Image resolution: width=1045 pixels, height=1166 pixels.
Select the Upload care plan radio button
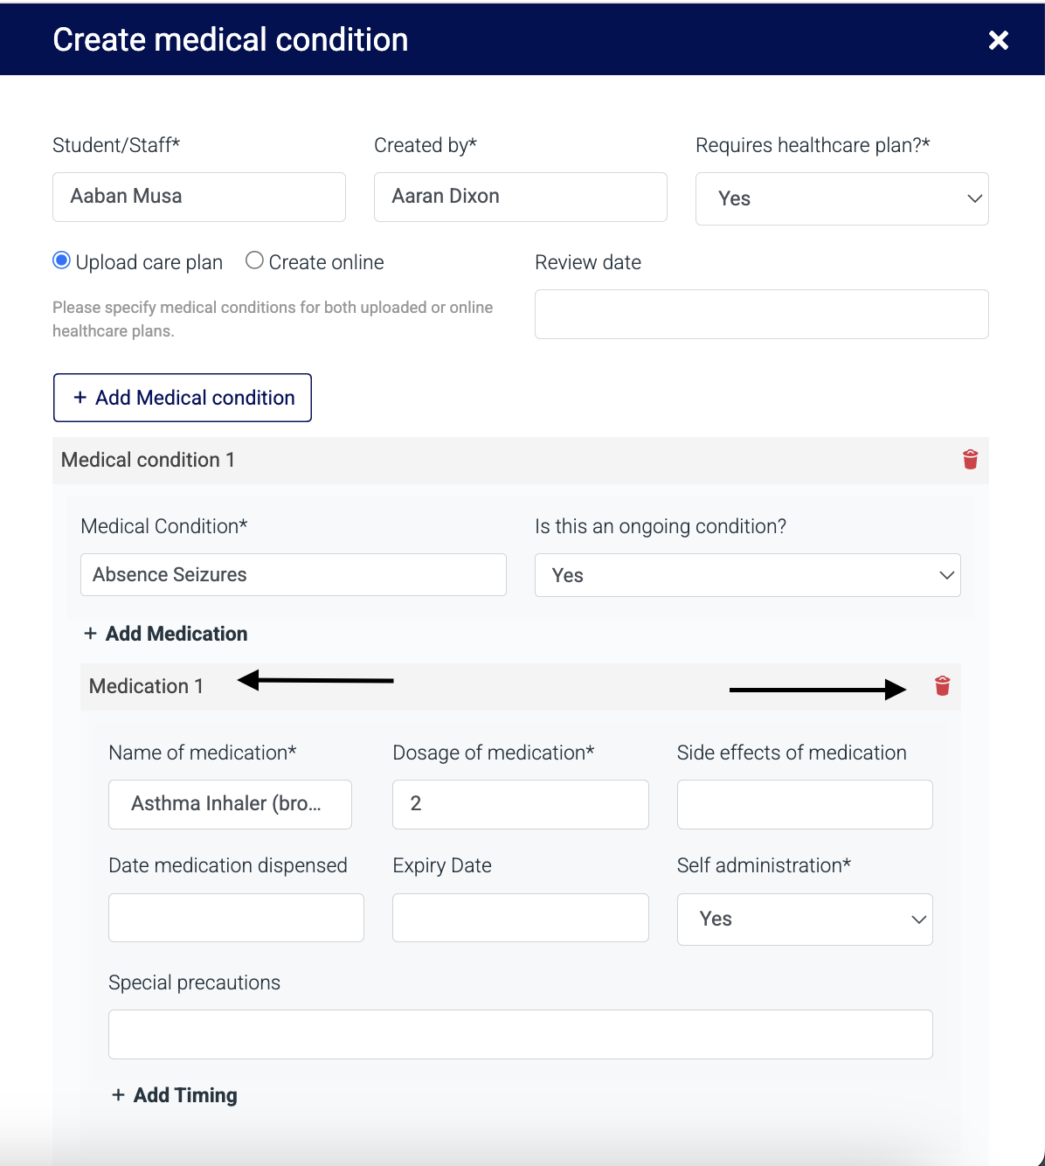click(x=61, y=260)
